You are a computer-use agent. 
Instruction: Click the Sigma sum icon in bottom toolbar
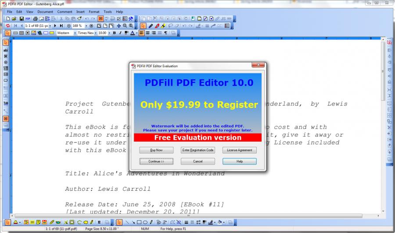(99, 222)
